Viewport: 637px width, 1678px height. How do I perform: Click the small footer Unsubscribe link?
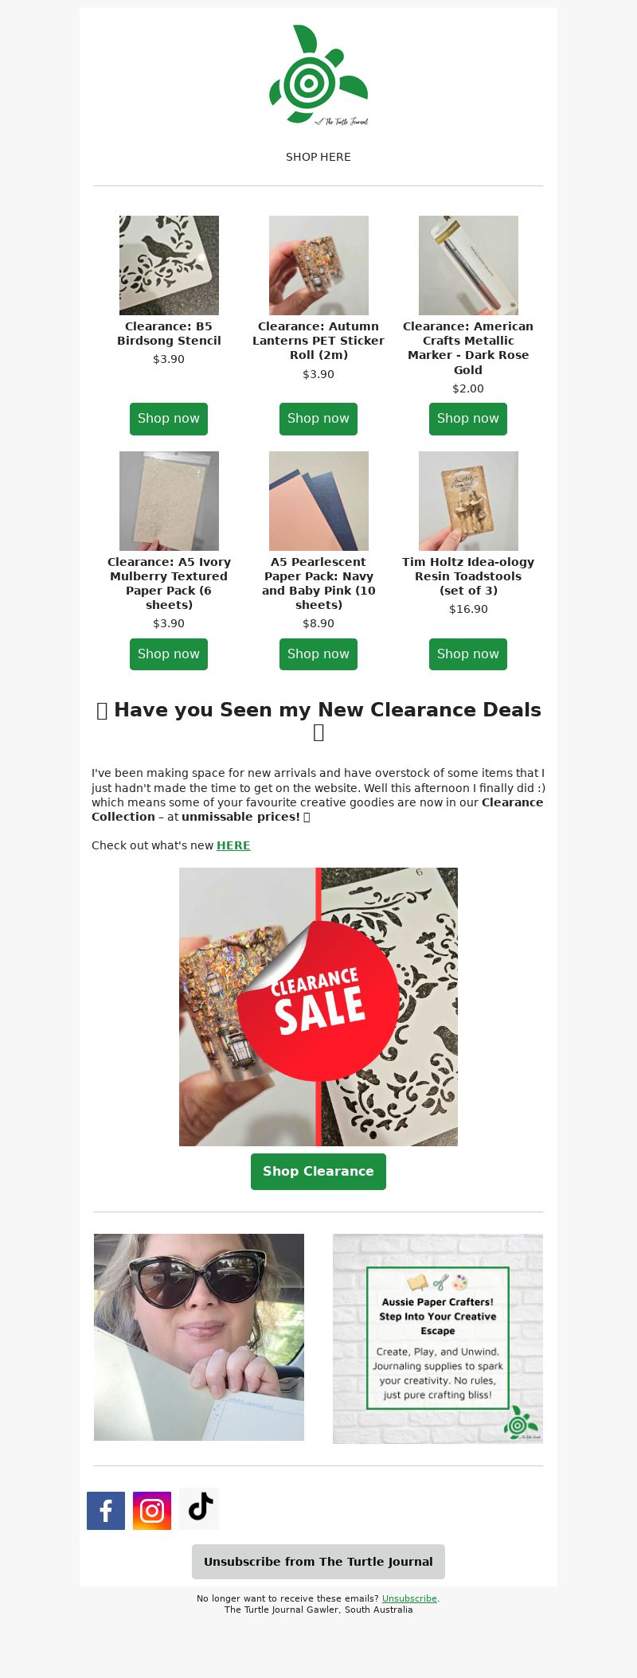tap(409, 1598)
